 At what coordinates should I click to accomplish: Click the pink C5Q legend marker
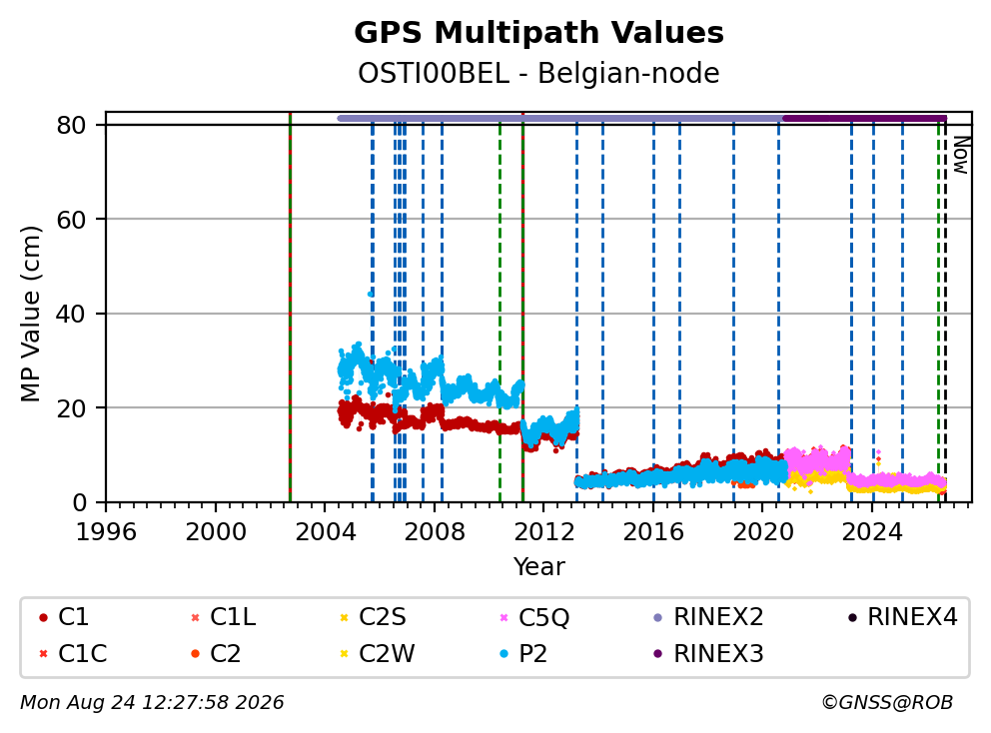(503, 617)
